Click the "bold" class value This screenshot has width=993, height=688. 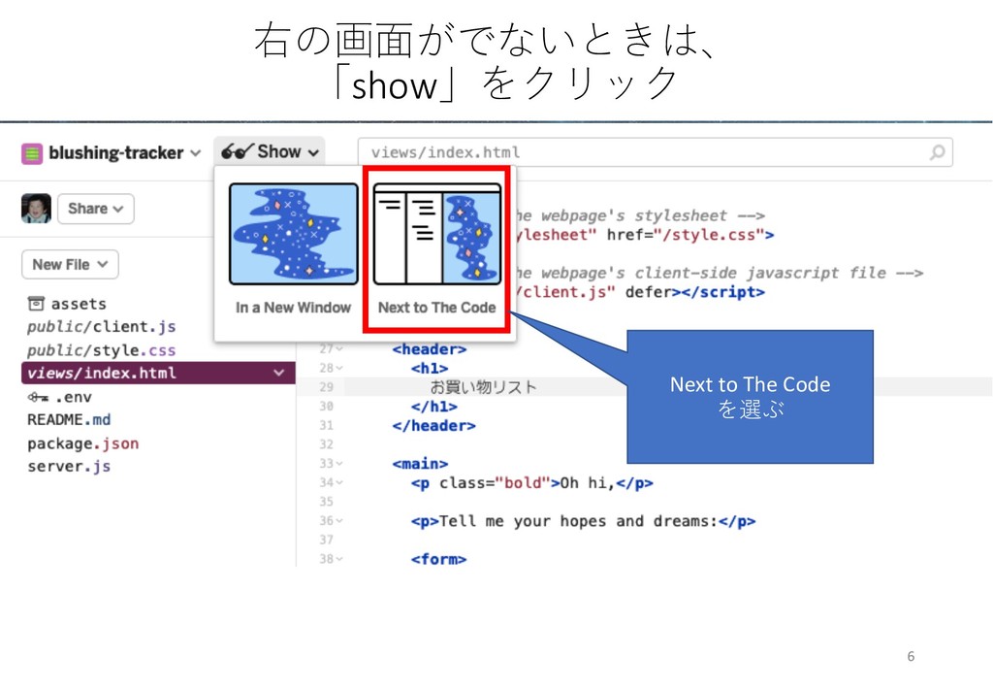(523, 483)
